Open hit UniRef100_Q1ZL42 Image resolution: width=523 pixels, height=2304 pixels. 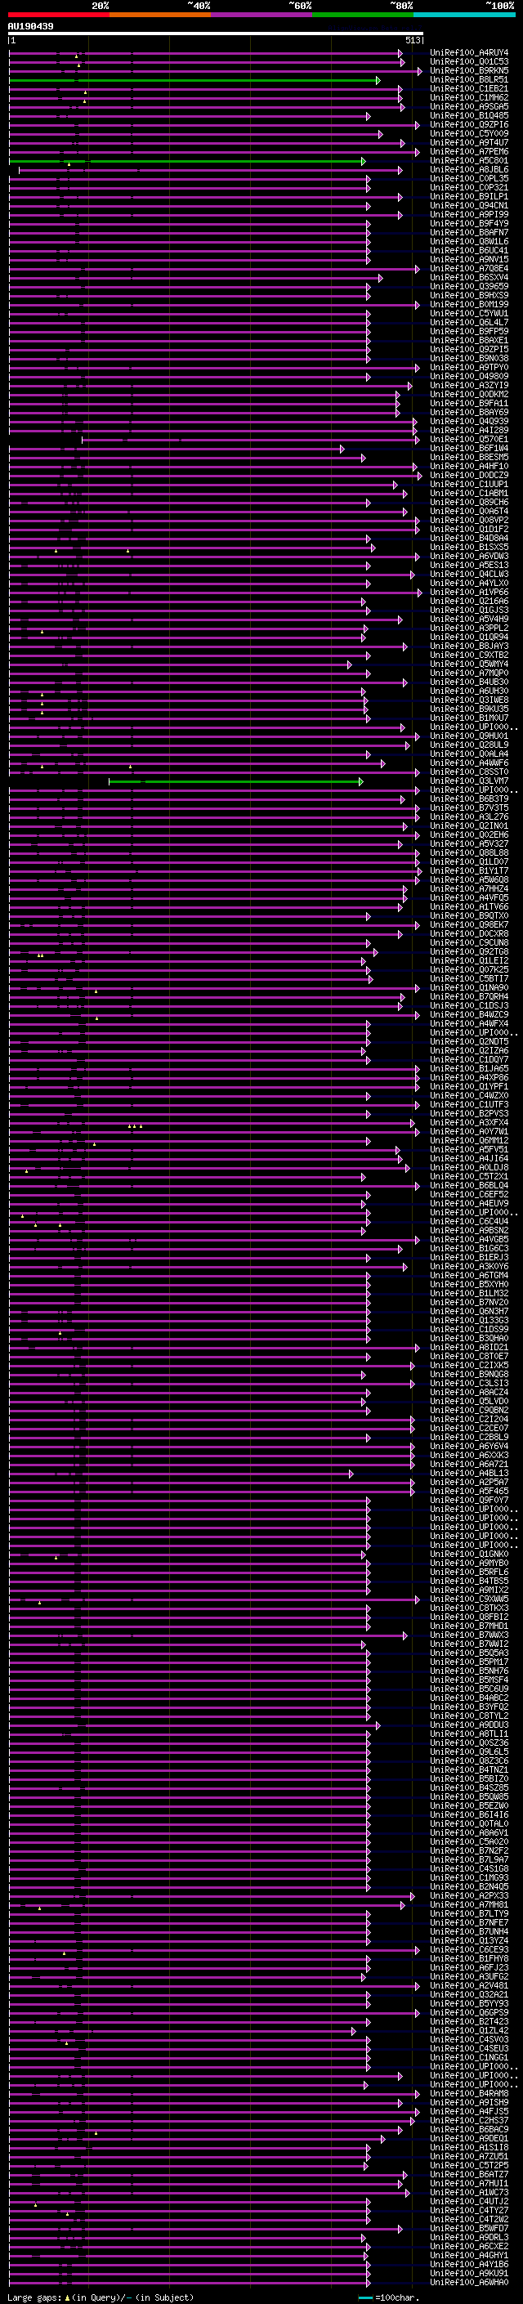pos(469,2031)
